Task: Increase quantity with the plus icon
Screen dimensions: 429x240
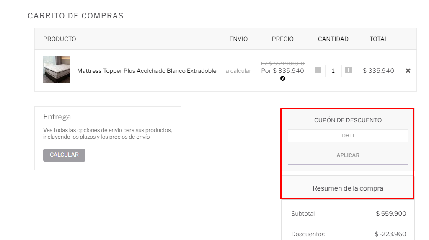Action: point(348,70)
